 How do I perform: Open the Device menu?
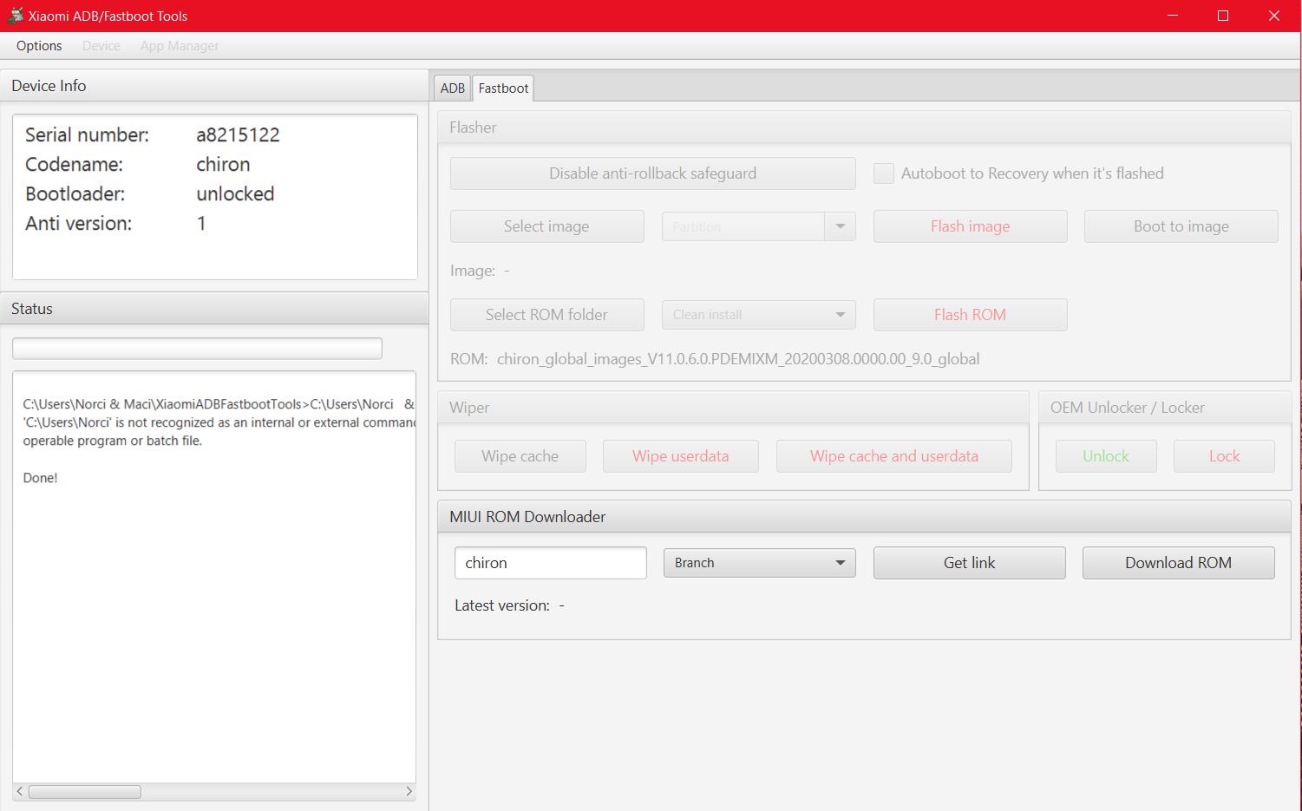(101, 46)
